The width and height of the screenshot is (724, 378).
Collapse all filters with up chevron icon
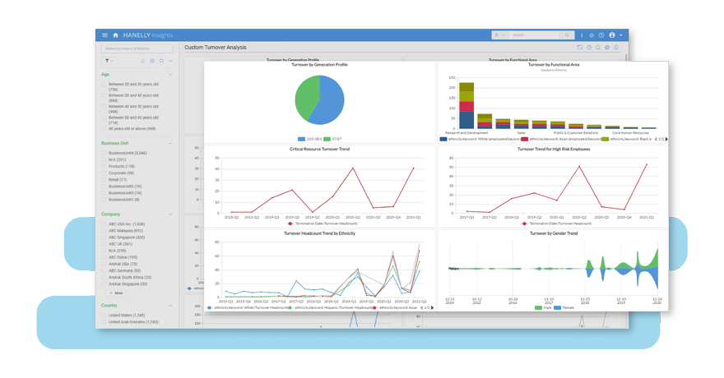[x=170, y=61]
